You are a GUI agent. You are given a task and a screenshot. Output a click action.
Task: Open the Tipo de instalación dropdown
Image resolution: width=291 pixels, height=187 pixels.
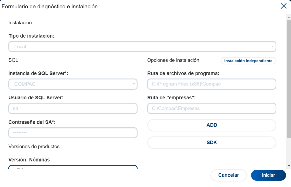coord(138,47)
